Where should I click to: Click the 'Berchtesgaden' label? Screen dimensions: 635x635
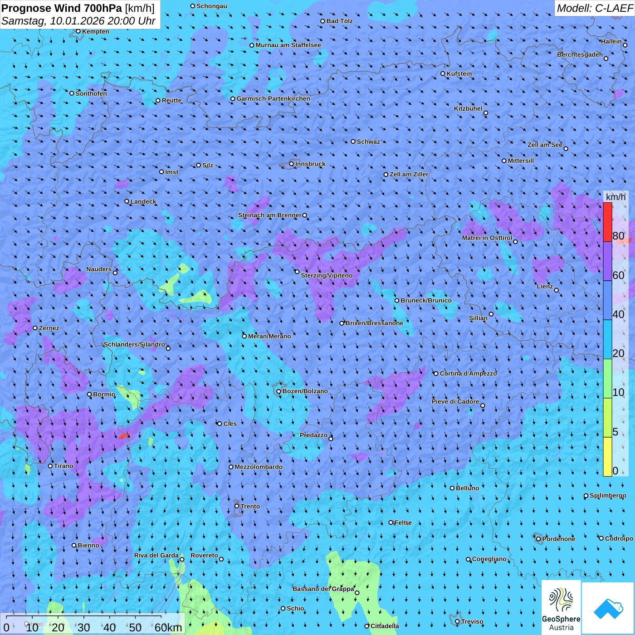pyautogui.click(x=580, y=54)
